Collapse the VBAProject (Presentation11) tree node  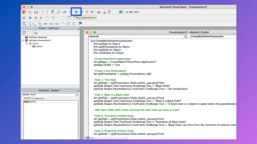pyautogui.click(x=23, y=40)
